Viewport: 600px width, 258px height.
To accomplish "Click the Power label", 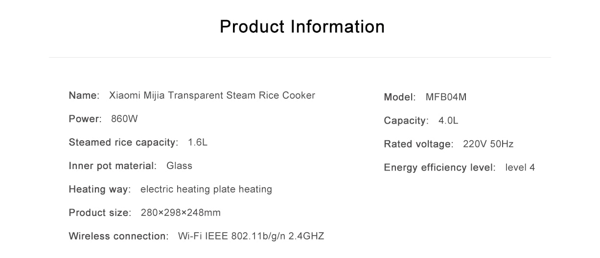I will (85, 119).
